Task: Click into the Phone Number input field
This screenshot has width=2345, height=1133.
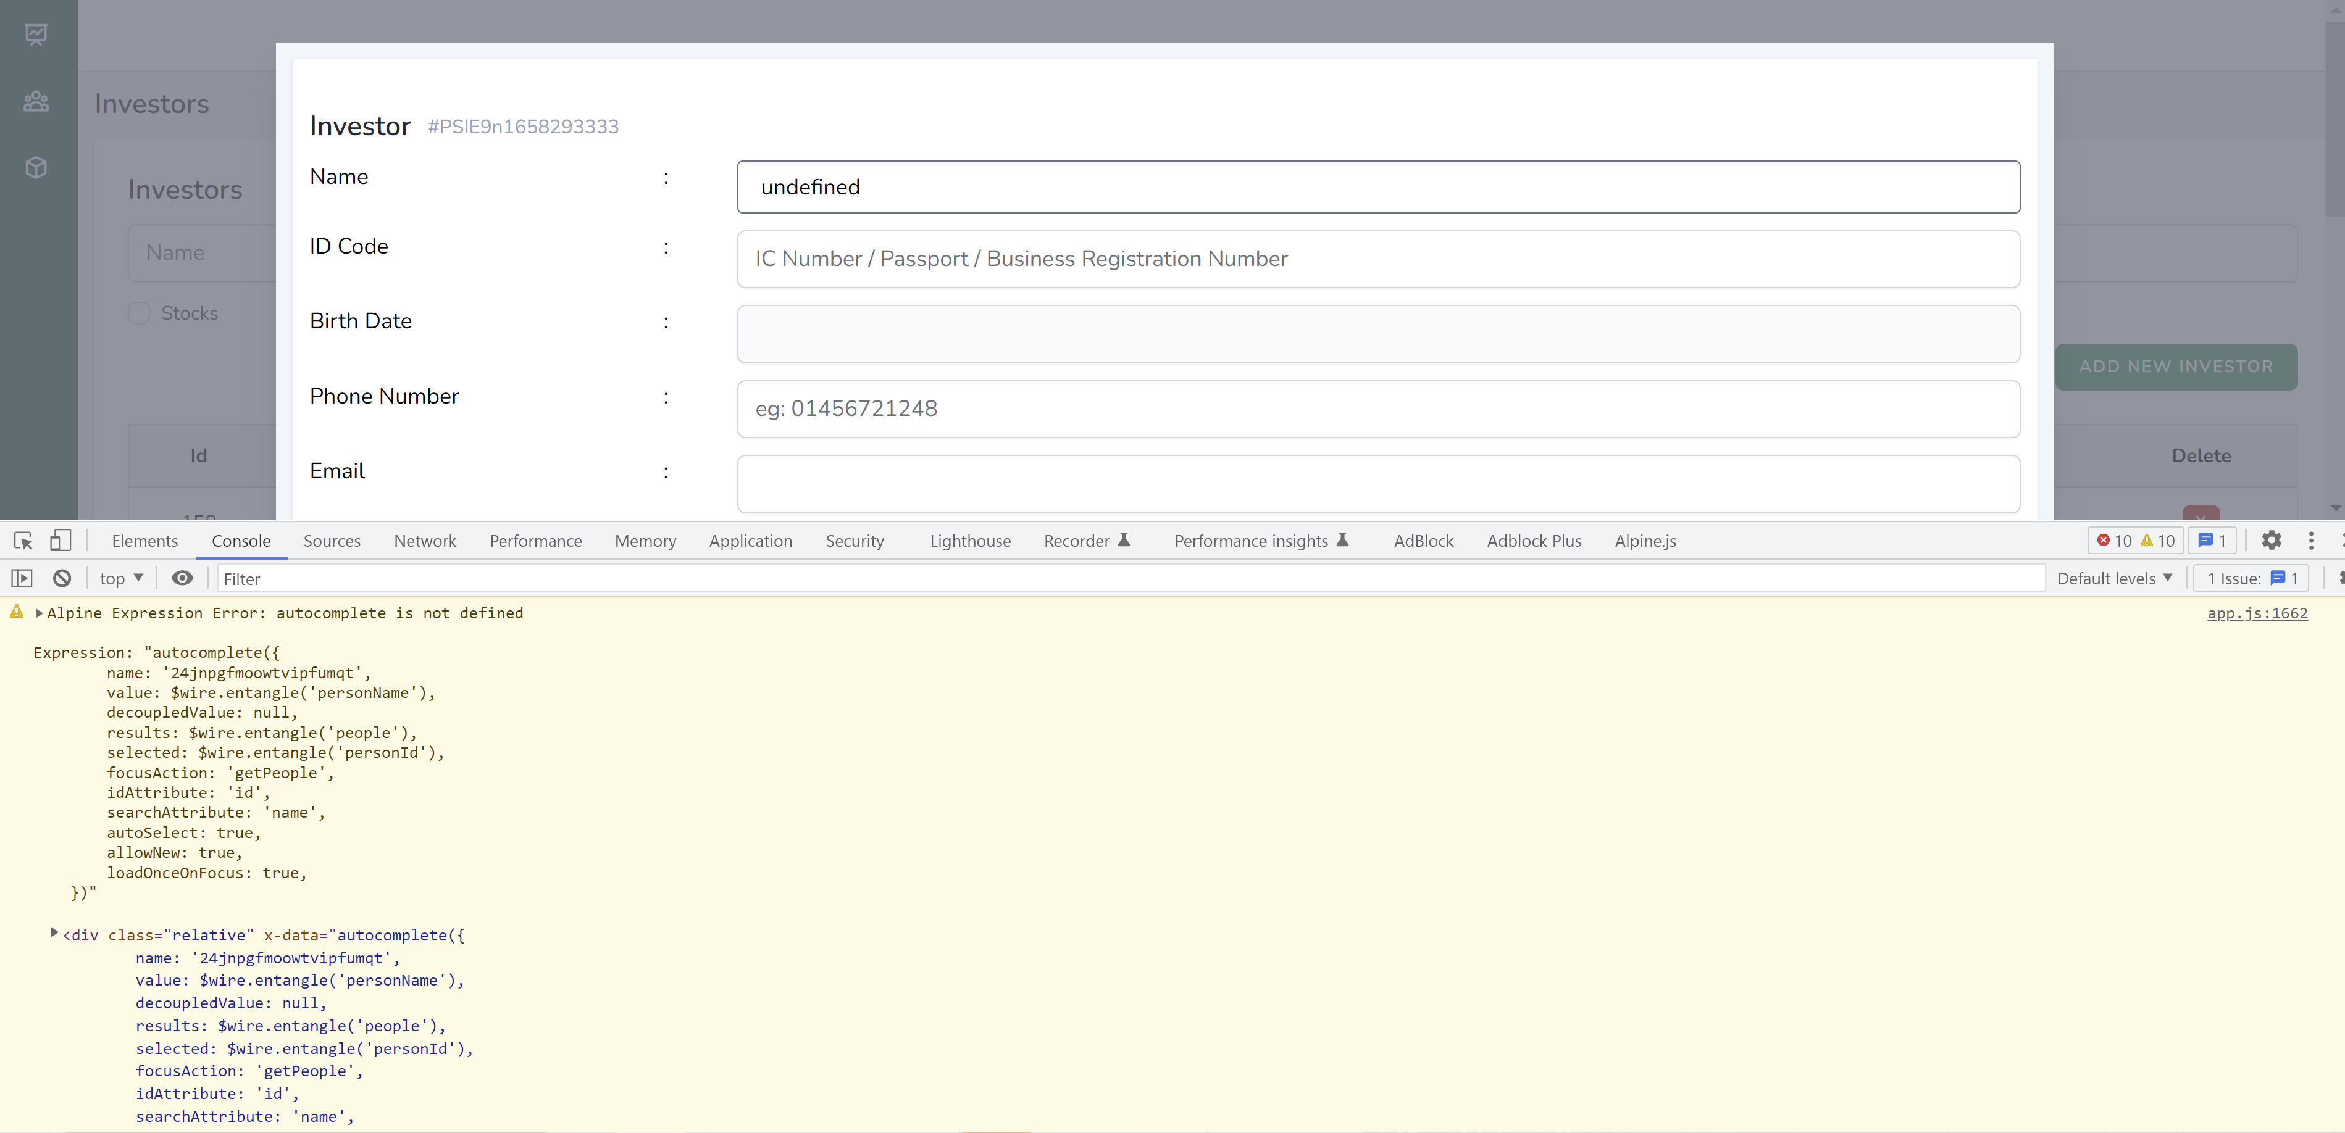Action: pos(1377,409)
